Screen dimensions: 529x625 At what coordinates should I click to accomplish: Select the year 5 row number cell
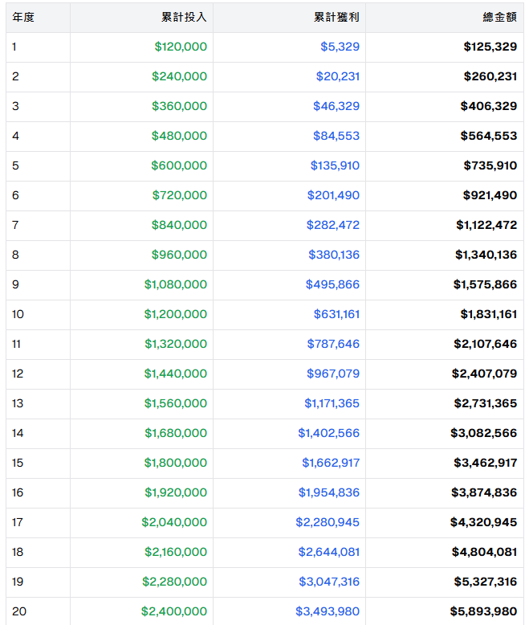point(15,165)
